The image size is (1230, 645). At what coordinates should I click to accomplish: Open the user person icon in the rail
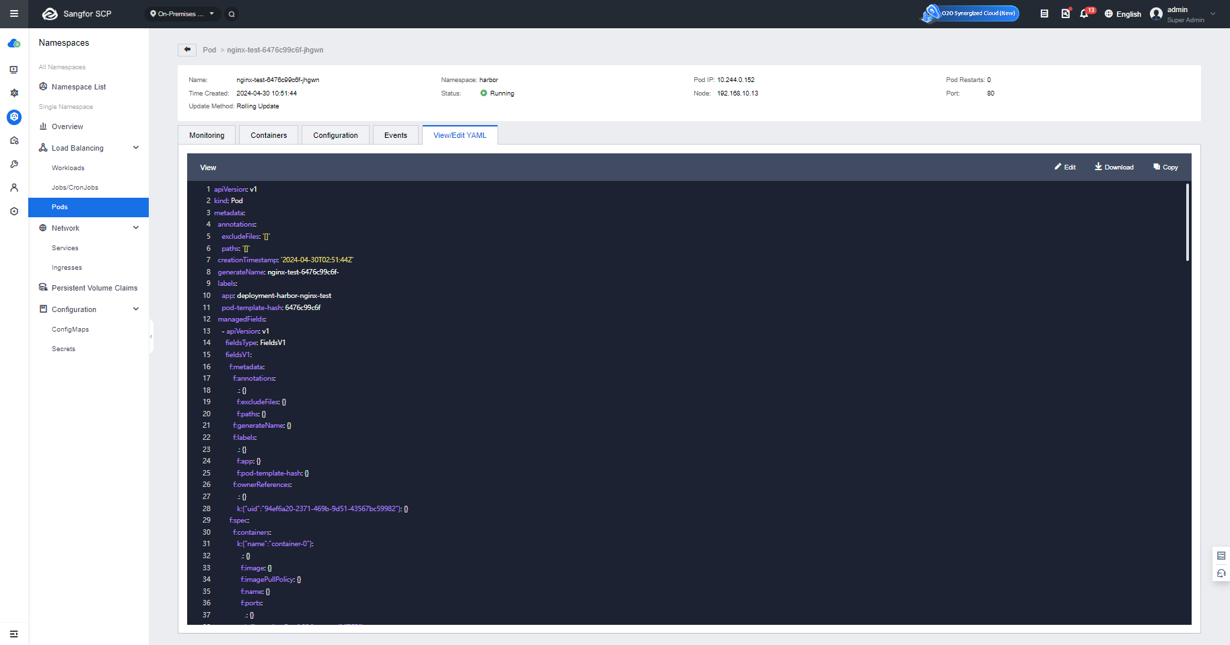pyautogui.click(x=14, y=188)
